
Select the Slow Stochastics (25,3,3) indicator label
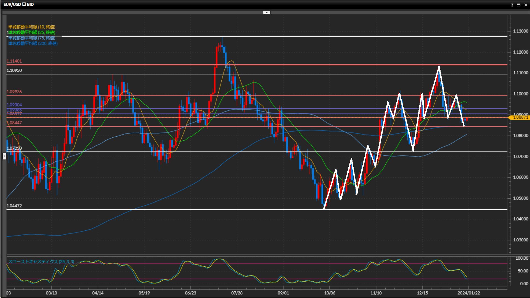point(41,262)
